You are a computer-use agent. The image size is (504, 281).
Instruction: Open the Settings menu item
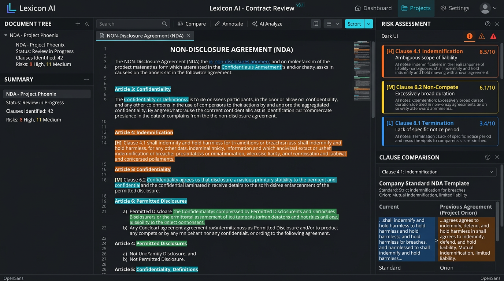[x=455, y=8]
